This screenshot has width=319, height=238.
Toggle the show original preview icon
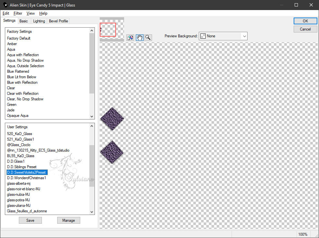[130, 38]
